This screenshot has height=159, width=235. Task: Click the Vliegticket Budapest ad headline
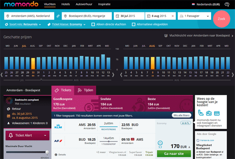point(204,147)
